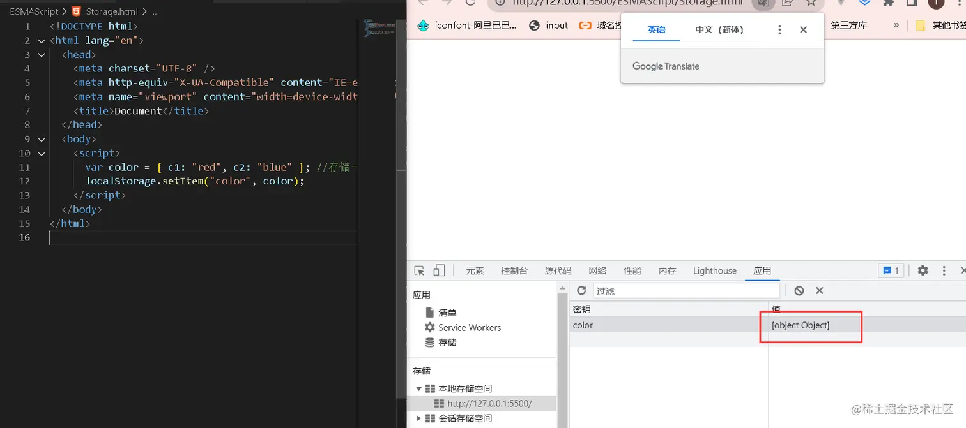Collapse the 本地存储空间 tree arrow
The image size is (966, 428).
419,388
